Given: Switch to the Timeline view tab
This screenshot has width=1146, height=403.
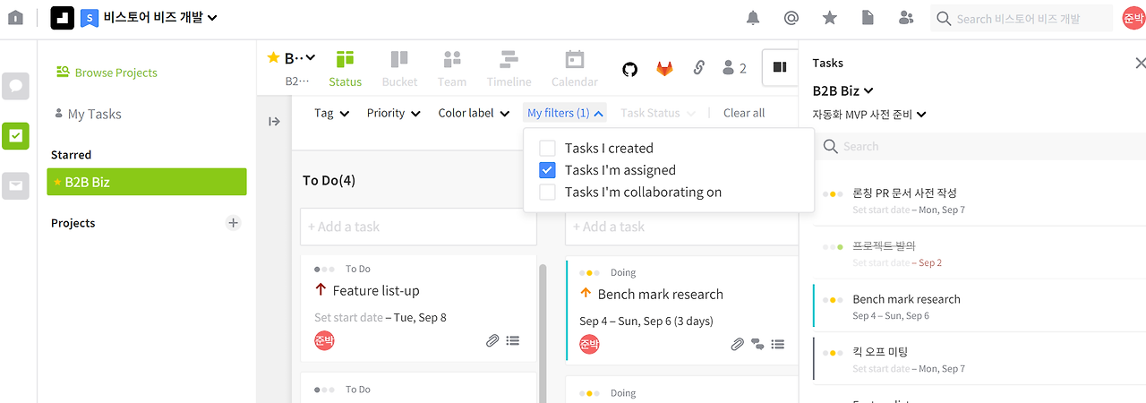Looking at the screenshot, I should (509, 68).
